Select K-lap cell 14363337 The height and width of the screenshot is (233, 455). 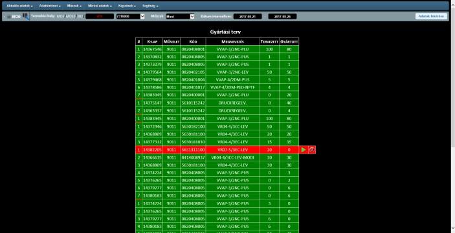click(x=152, y=110)
